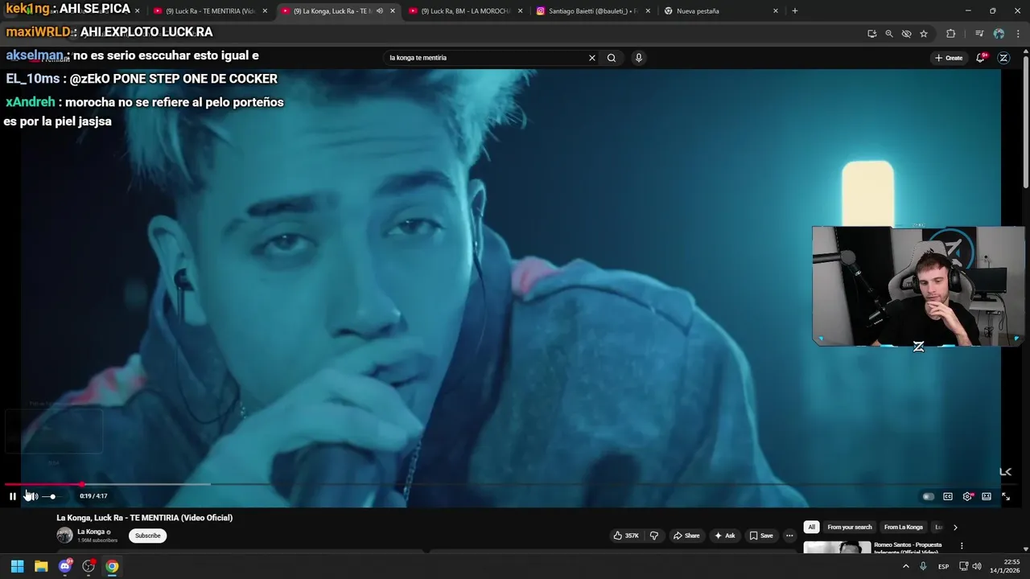Open the La Konga channel avatar
The height and width of the screenshot is (579, 1030).
pyautogui.click(x=64, y=536)
